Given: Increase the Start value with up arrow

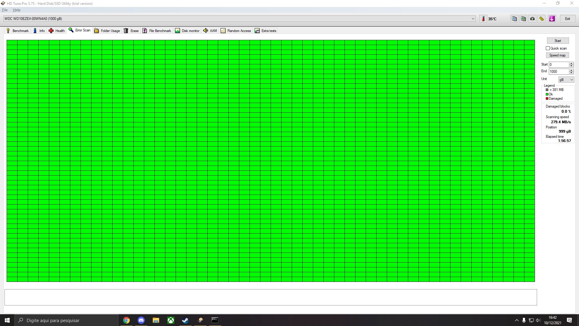Looking at the screenshot, I should point(571,63).
